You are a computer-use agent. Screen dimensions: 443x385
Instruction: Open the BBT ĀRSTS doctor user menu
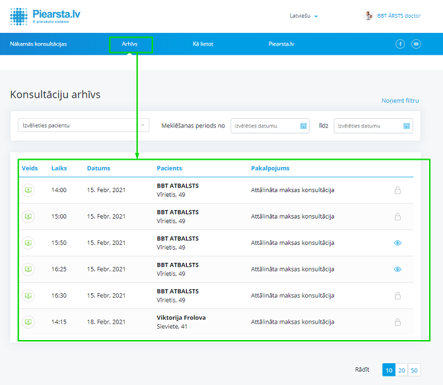pyautogui.click(x=393, y=16)
